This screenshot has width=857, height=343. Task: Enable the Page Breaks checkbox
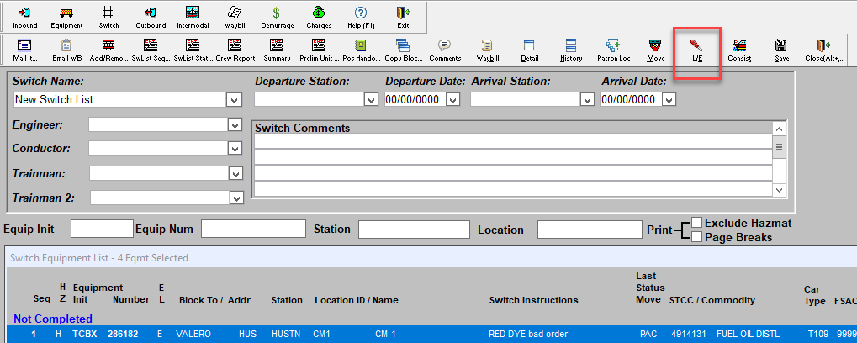[697, 236]
